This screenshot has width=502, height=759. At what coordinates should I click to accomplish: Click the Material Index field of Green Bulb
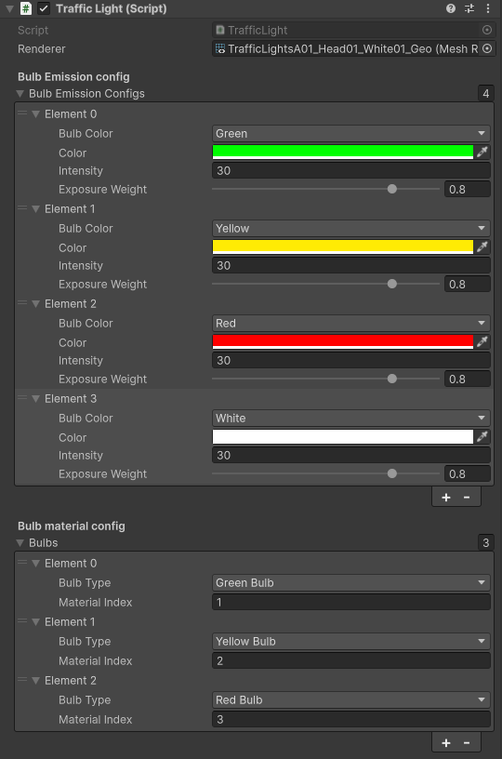point(350,602)
